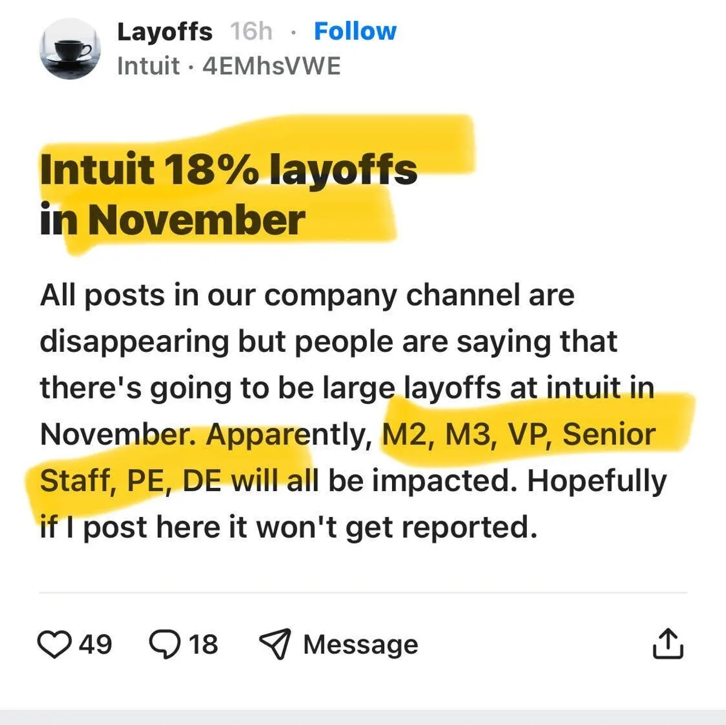The height and width of the screenshot is (725, 726).
Task: Share the post using the share icon
Action: 668,644
